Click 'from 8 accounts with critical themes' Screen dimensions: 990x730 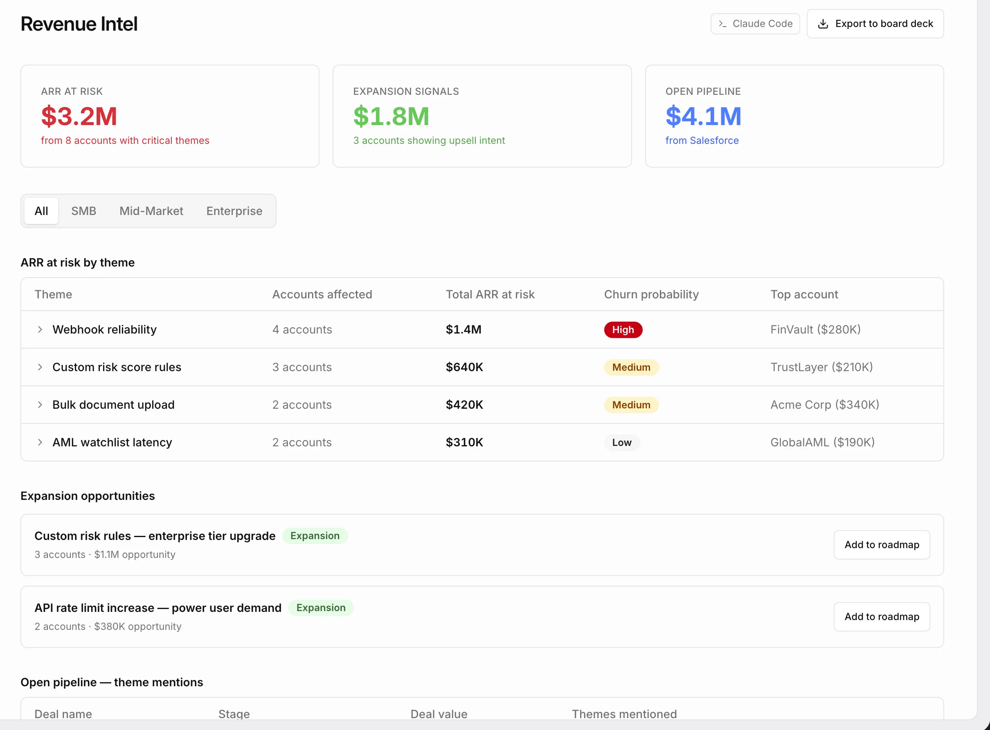[x=125, y=141]
